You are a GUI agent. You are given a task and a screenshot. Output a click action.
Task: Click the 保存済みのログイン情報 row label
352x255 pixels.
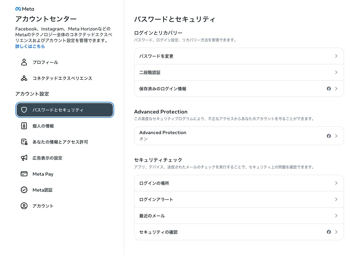(x=163, y=89)
